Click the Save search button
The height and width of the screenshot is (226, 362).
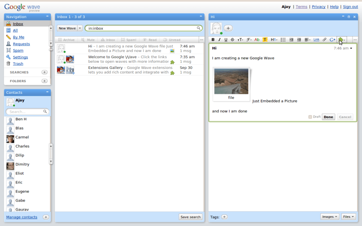[x=190, y=217]
